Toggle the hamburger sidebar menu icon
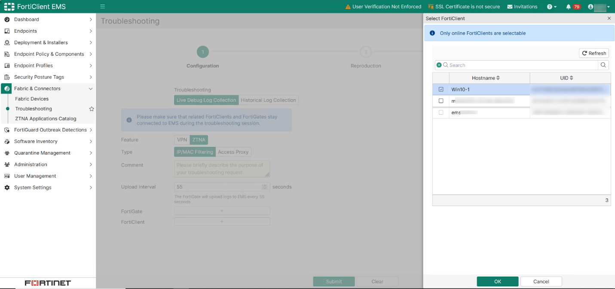615x289 pixels. pyautogui.click(x=103, y=6)
